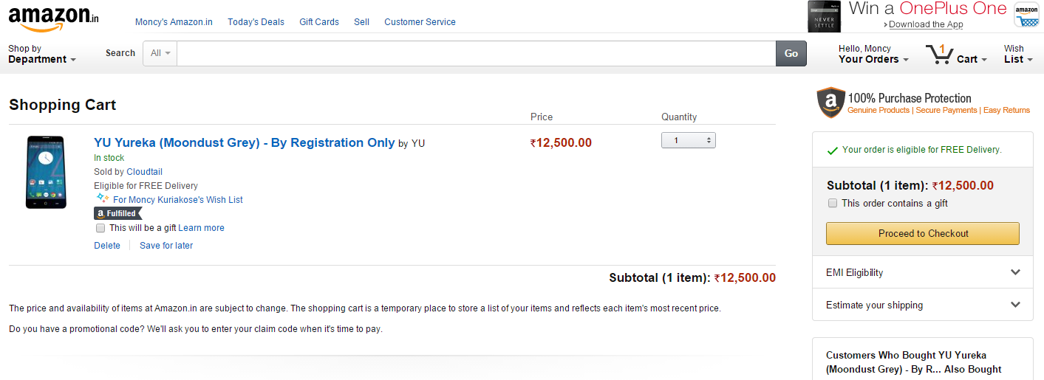Click the OnePlus One phone ad image

click(824, 15)
